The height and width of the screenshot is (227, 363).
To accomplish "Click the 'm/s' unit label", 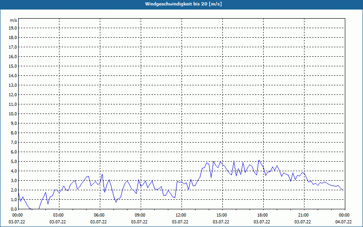I will [13, 20].
